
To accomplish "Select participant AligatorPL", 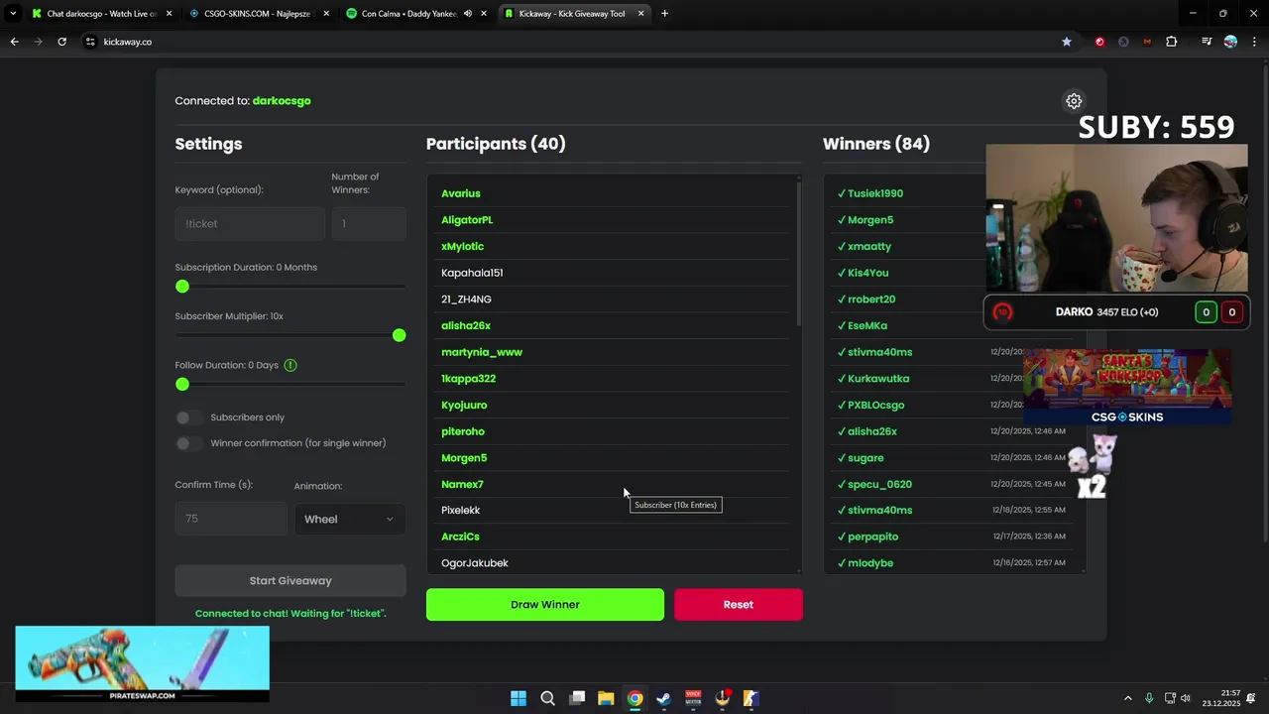I will [467, 220].
